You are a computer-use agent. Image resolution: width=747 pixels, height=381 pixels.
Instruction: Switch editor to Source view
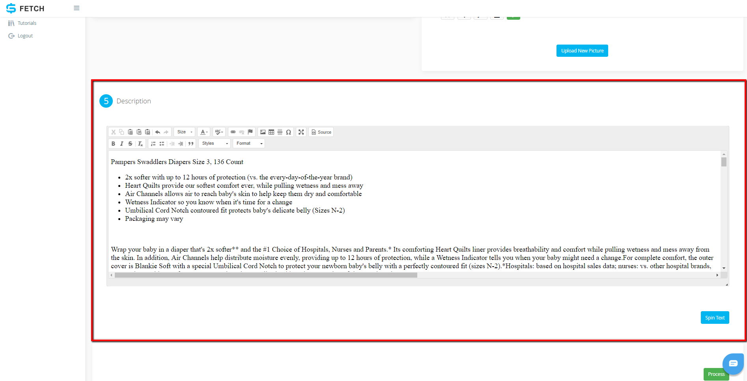coord(321,132)
